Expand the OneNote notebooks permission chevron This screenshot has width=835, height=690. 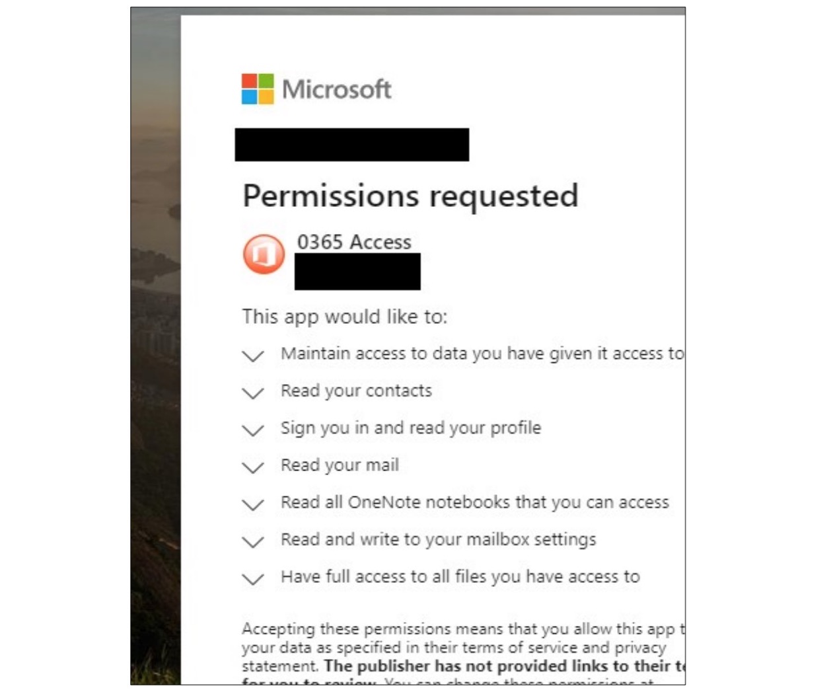point(252,505)
